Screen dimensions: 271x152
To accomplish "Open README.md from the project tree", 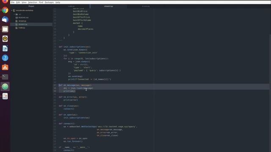I will coord(23,18).
